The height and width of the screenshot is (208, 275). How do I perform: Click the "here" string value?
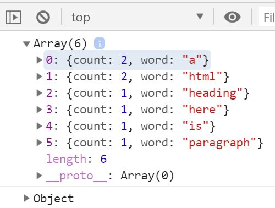(202, 110)
